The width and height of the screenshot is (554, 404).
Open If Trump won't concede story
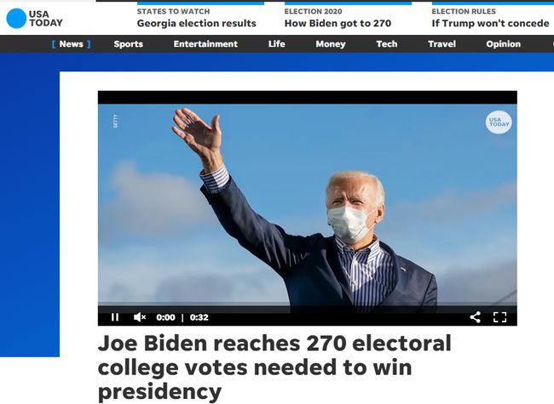pos(490,23)
